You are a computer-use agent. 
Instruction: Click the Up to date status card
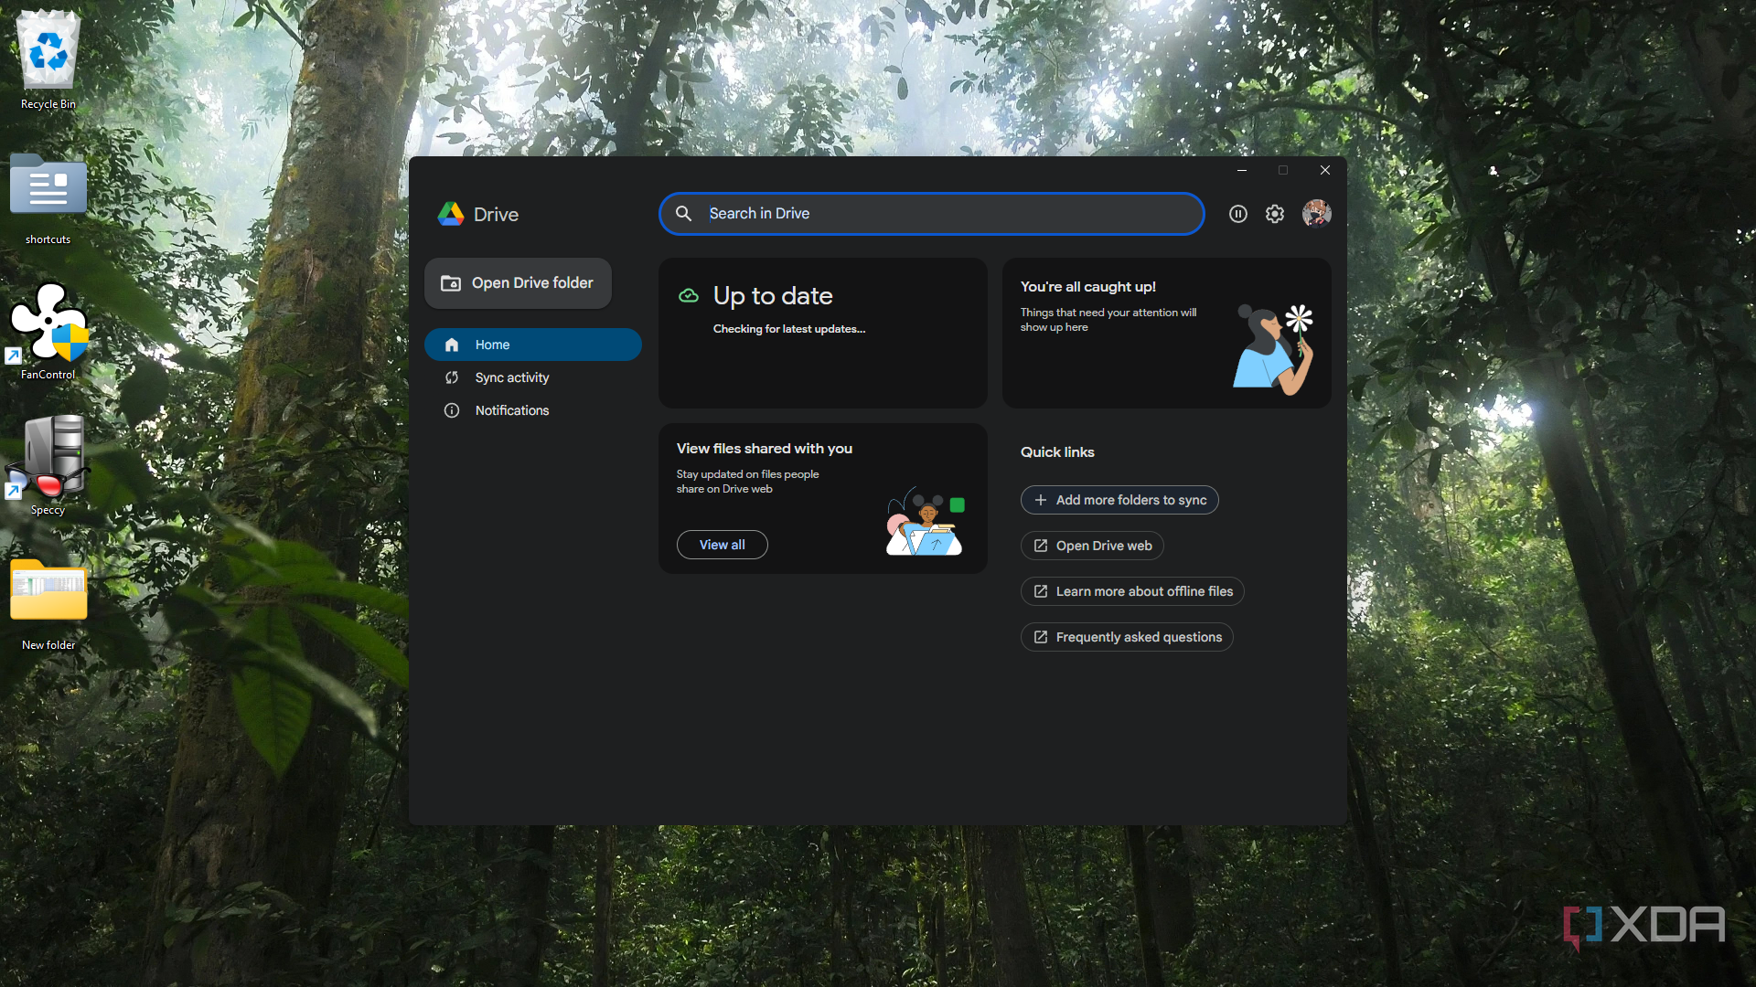point(823,333)
